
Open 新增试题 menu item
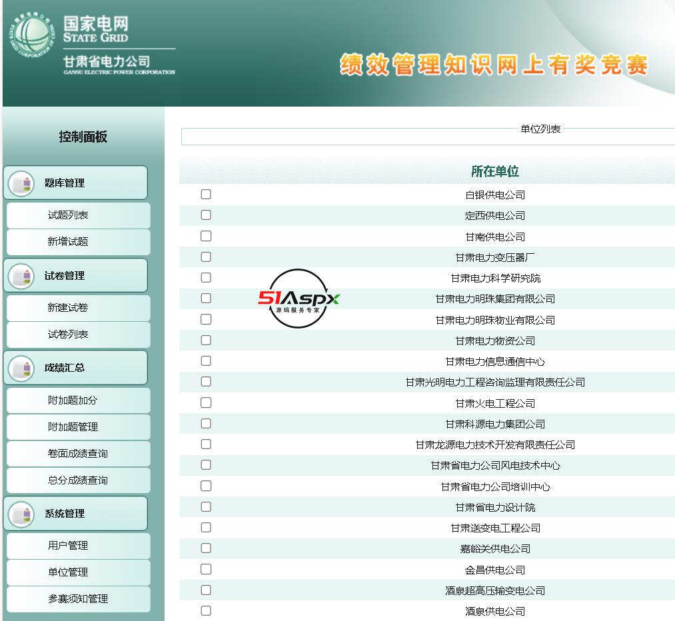(79, 242)
